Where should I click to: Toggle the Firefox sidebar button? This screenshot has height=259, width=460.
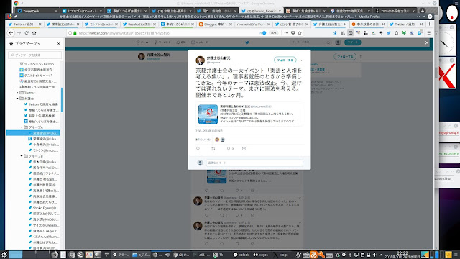pyautogui.click(x=350, y=33)
